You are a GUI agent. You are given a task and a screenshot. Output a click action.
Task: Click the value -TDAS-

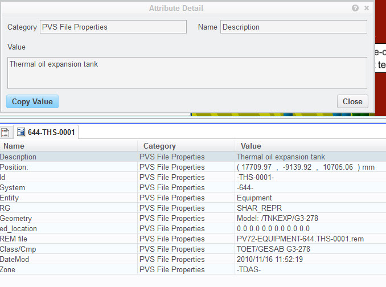point(249,269)
